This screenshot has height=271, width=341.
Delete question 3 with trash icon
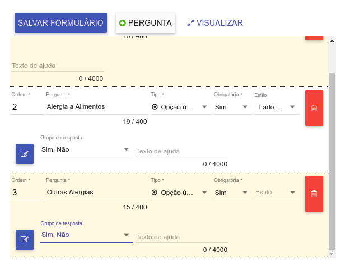314,194
